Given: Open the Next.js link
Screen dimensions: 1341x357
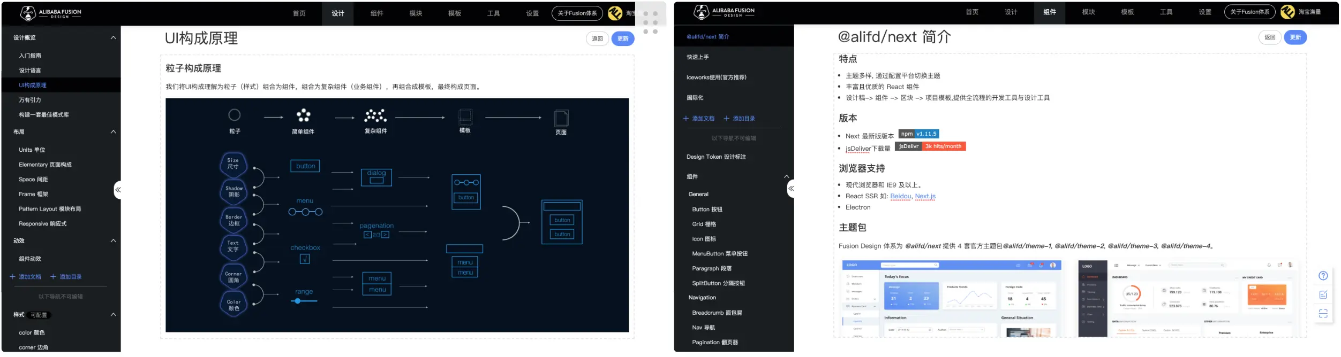Looking at the screenshot, I should pyautogui.click(x=925, y=196).
